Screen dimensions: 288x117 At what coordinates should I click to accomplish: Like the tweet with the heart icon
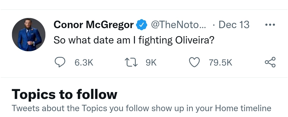click(194, 62)
